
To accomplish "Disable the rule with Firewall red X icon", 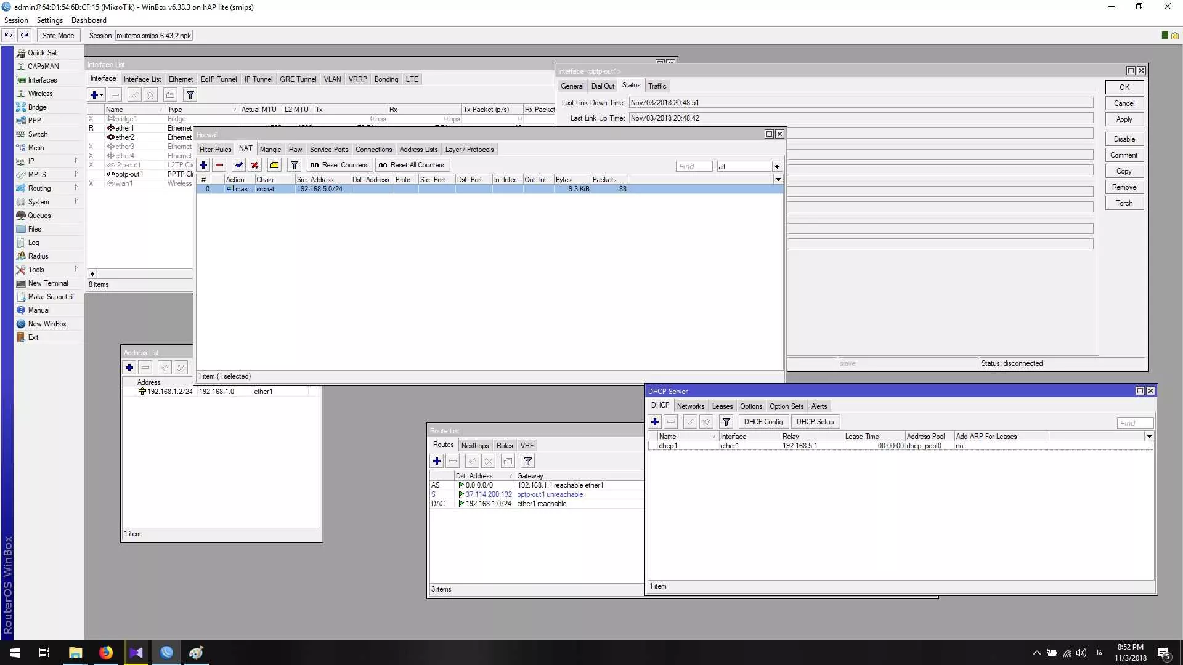I will (x=254, y=165).
